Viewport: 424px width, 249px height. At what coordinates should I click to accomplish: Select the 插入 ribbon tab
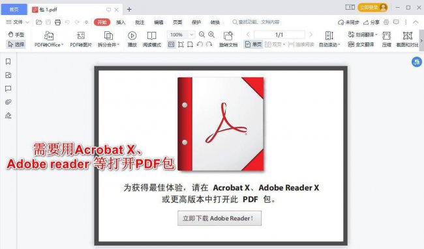[121, 22]
